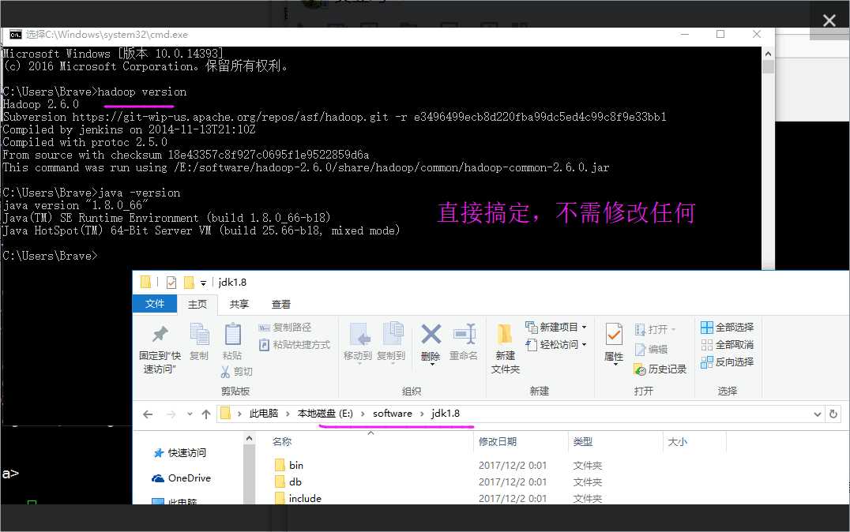
Task: Expand 轻松访问 (Easy access) dropdown
Action: click(584, 345)
